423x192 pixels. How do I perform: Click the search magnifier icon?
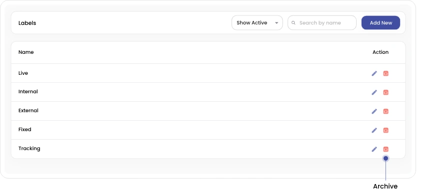click(x=294, y=23)
